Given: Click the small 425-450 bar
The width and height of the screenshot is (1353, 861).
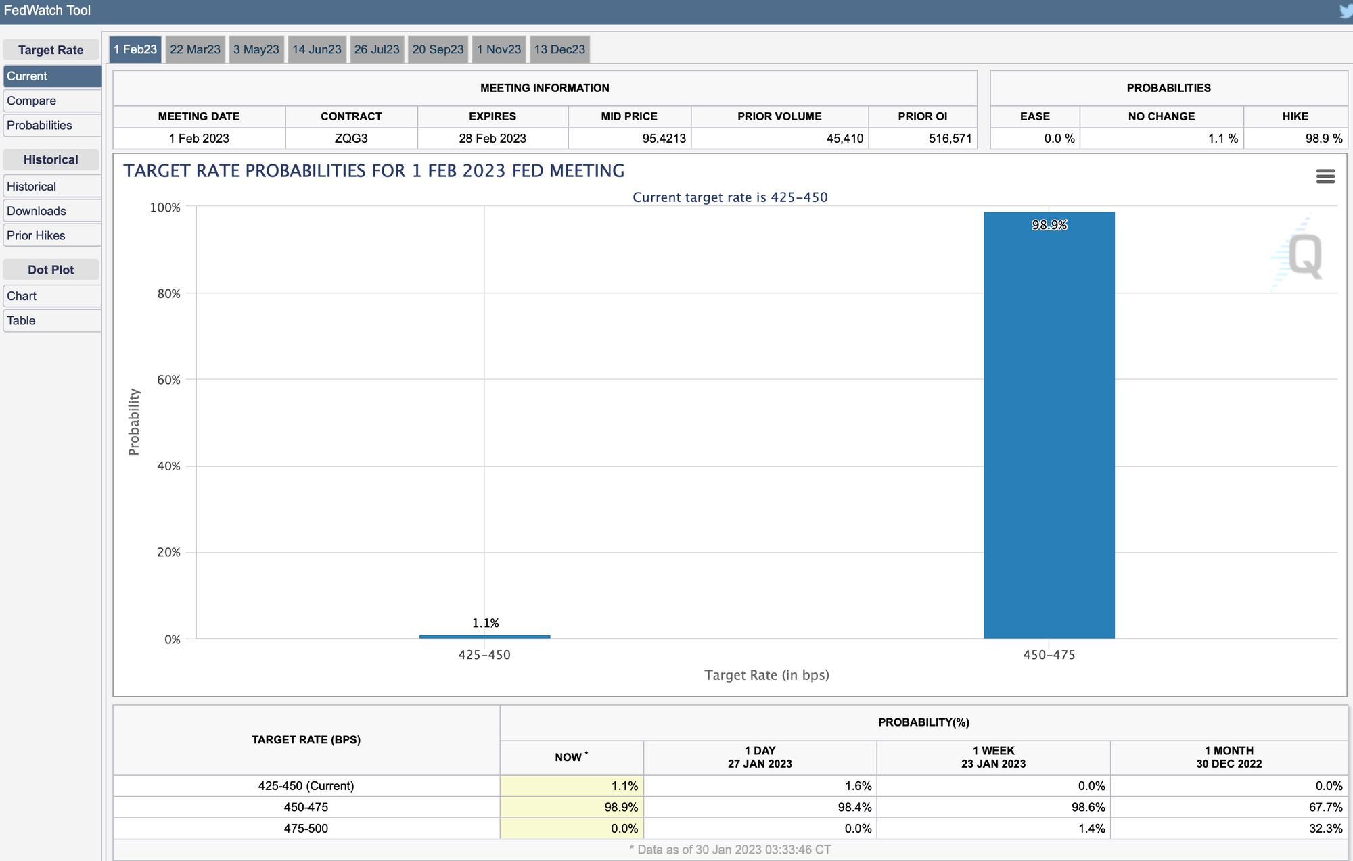Looking at the screenshot, I should pos(484,636).
